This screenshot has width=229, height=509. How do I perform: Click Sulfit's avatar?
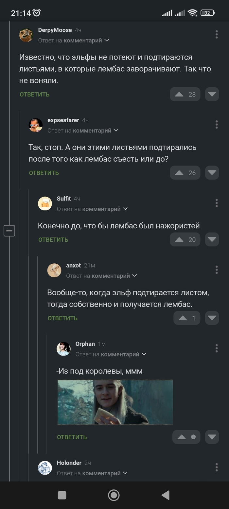[45, 203]
